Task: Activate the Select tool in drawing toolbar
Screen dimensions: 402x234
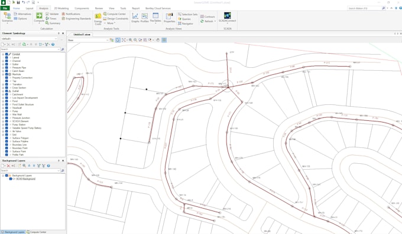Action: 118,40
